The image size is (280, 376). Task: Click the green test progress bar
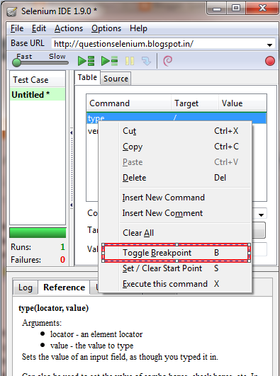pyautogui.click(x=38, y=233)
